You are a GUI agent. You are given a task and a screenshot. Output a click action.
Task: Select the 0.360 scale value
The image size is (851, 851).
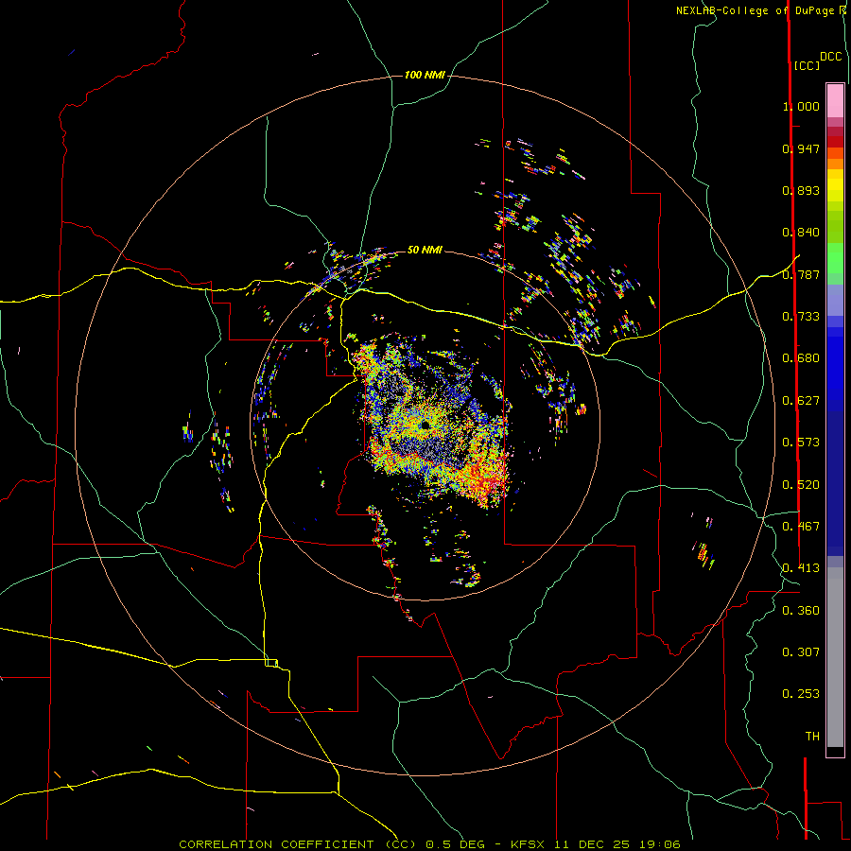(801, 611)
